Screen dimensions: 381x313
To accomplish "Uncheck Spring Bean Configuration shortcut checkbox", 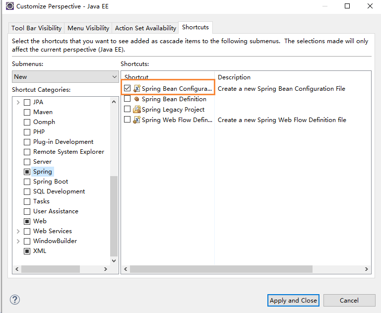I will (127, 88).
